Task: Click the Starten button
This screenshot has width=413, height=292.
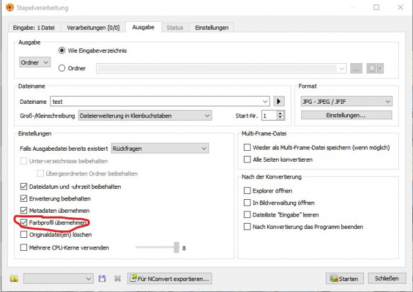Action: point(345,278)
